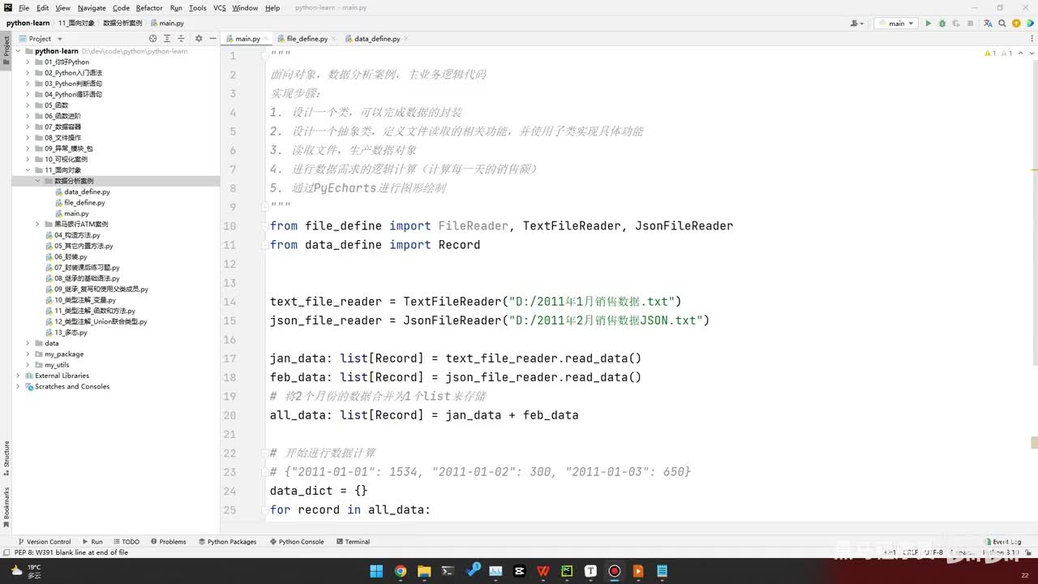Open the Refactor menu
This screenshot has width=1038, height=584.
click(x=149, y=8)
